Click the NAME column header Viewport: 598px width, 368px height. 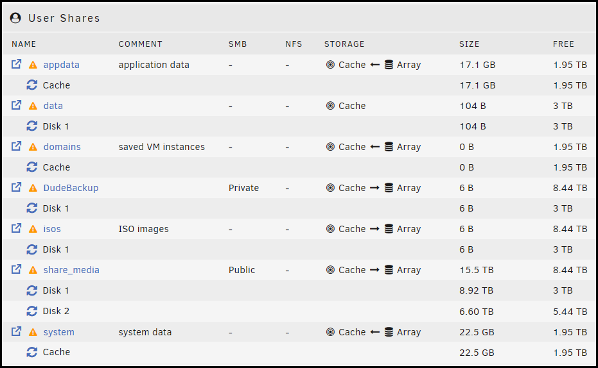pyautogui.click(x=24, y=44)
